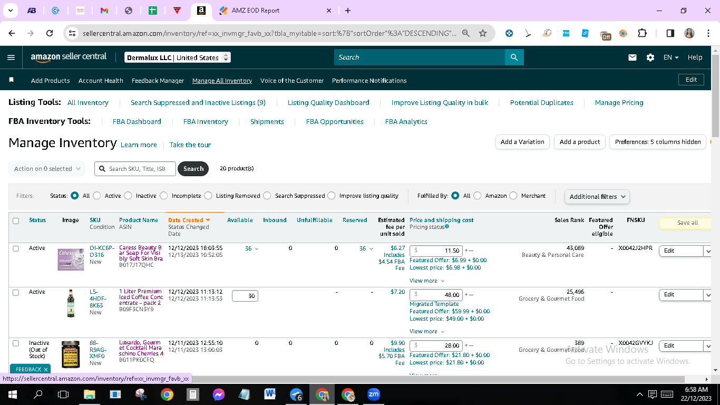Open the mail messages icon
Screen dimensions: 720x405
point(633,57)
